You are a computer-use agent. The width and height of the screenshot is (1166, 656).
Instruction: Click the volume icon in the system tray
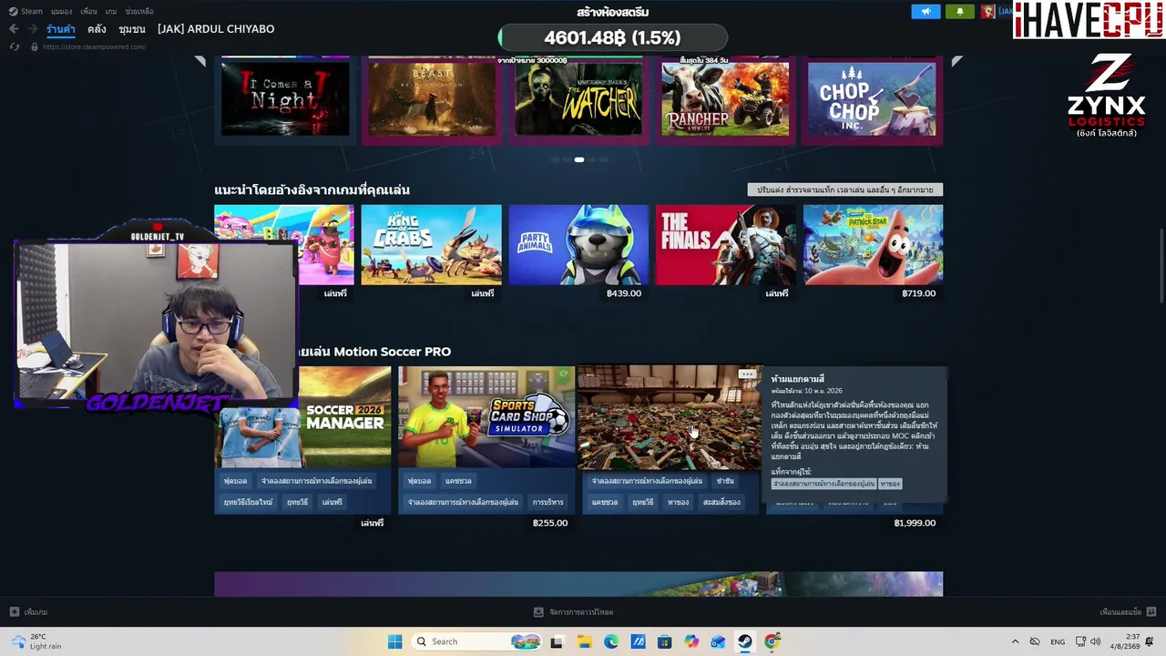click(1095, 641)
